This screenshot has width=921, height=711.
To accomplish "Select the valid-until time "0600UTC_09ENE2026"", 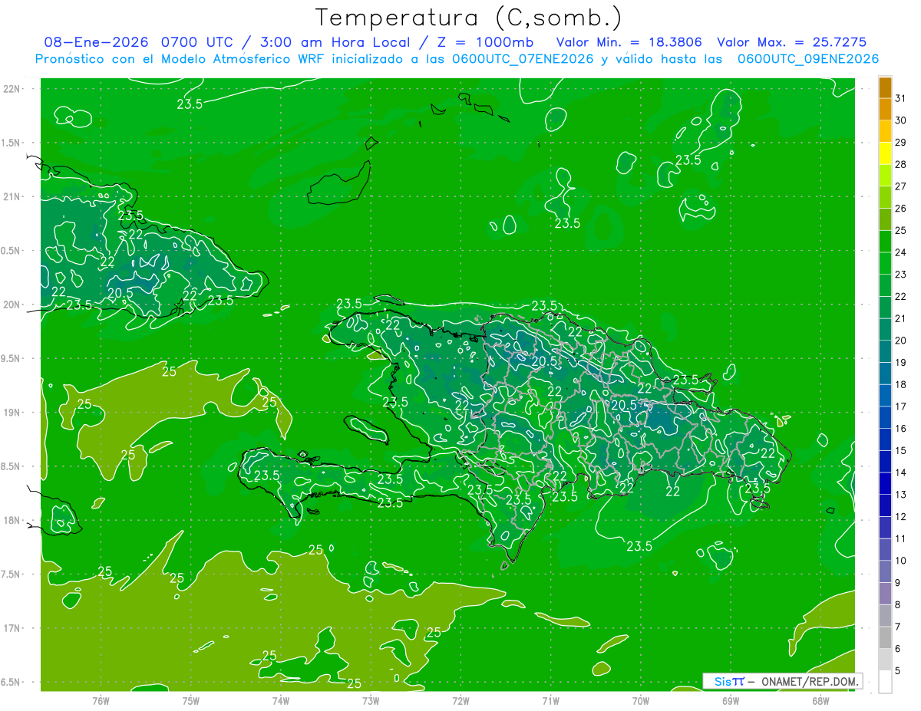I will pos(808,59).
